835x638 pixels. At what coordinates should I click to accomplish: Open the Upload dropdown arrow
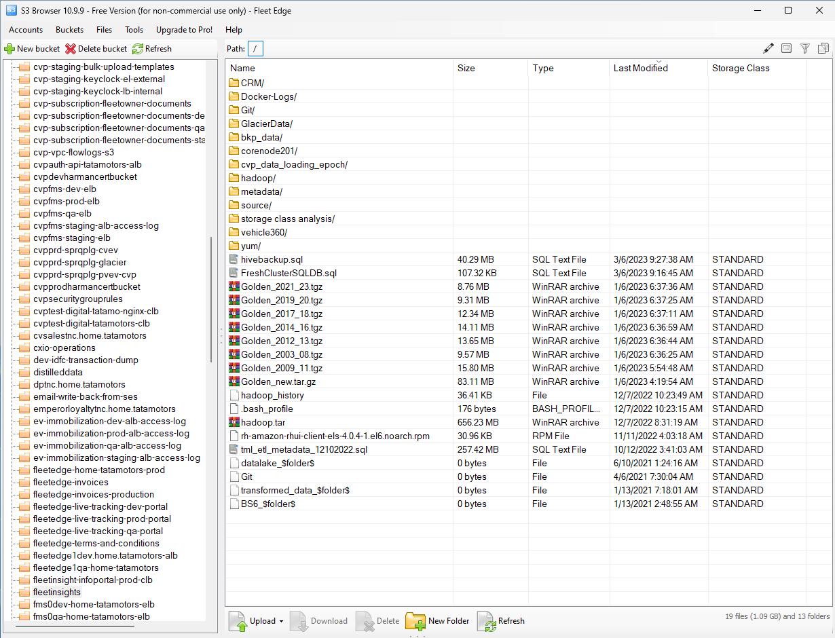click(x=281, y=622)
